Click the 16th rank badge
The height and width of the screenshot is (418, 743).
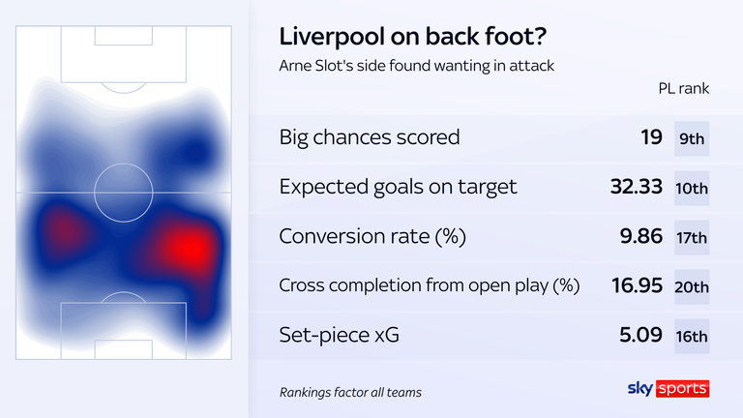(692, 338)
